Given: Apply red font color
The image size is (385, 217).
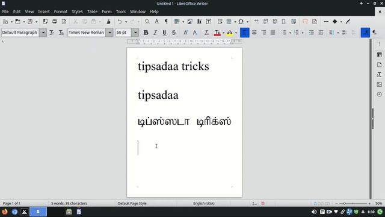Looking at the screenshot, I should (x=217, y=33).
